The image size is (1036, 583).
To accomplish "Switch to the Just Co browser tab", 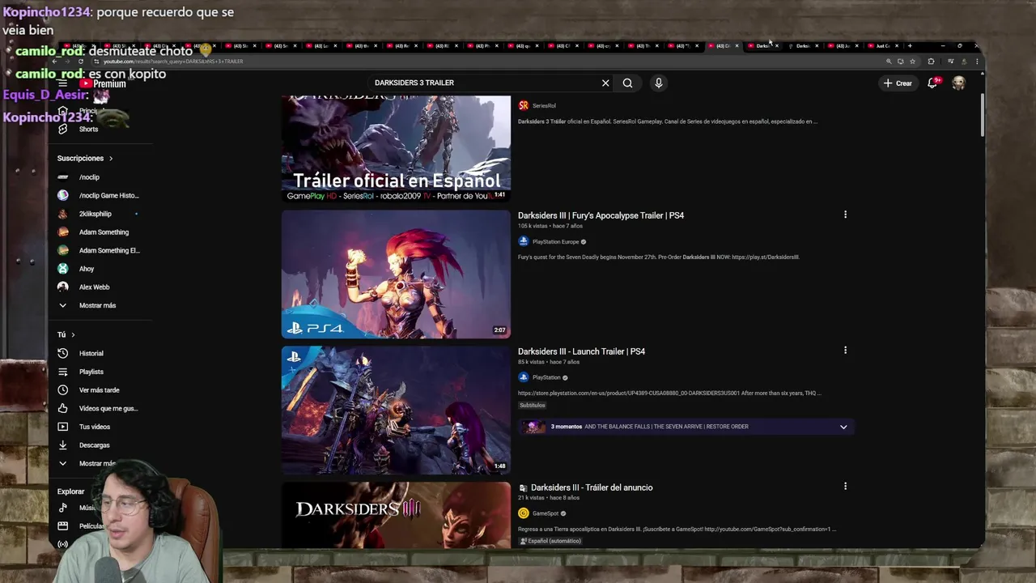I will click(884, 46).
